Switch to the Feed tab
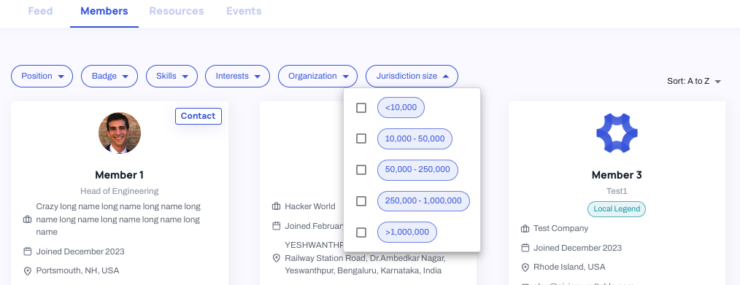Image resolution: width=740 pixels, height=285 pixels. [x=41, y=12]
